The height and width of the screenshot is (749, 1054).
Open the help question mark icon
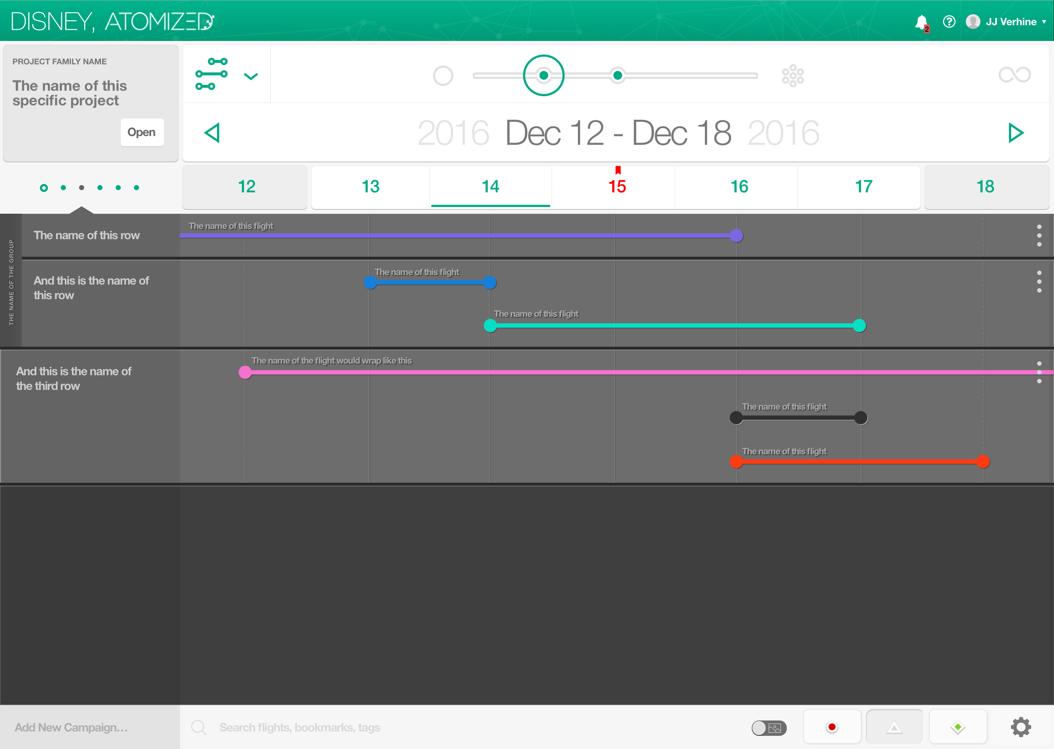coord(949,22)
